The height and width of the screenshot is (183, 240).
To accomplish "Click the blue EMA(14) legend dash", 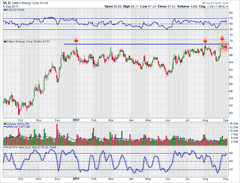I will [5, 127].
